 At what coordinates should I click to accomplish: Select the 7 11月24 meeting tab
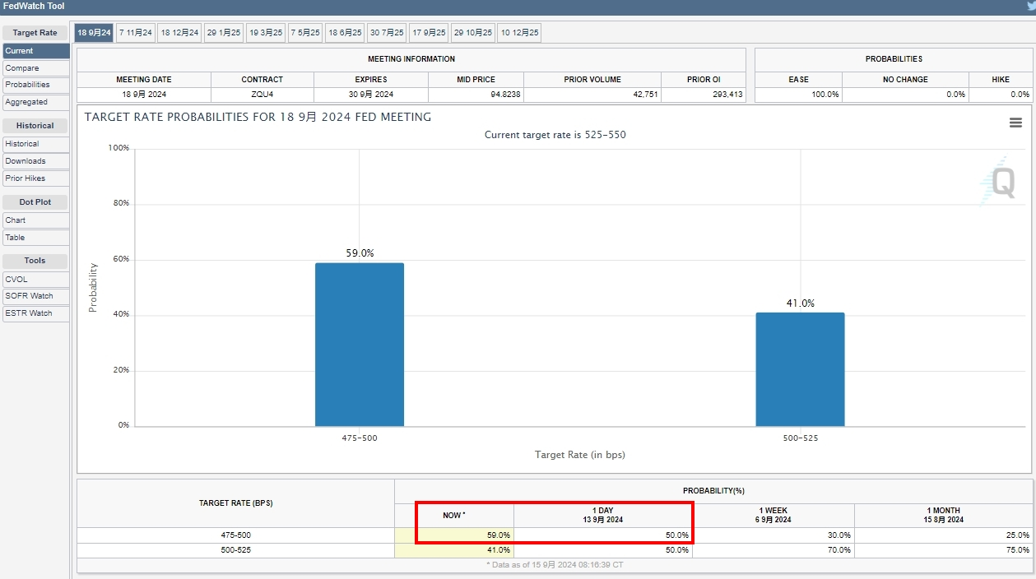tap(136, 33)
